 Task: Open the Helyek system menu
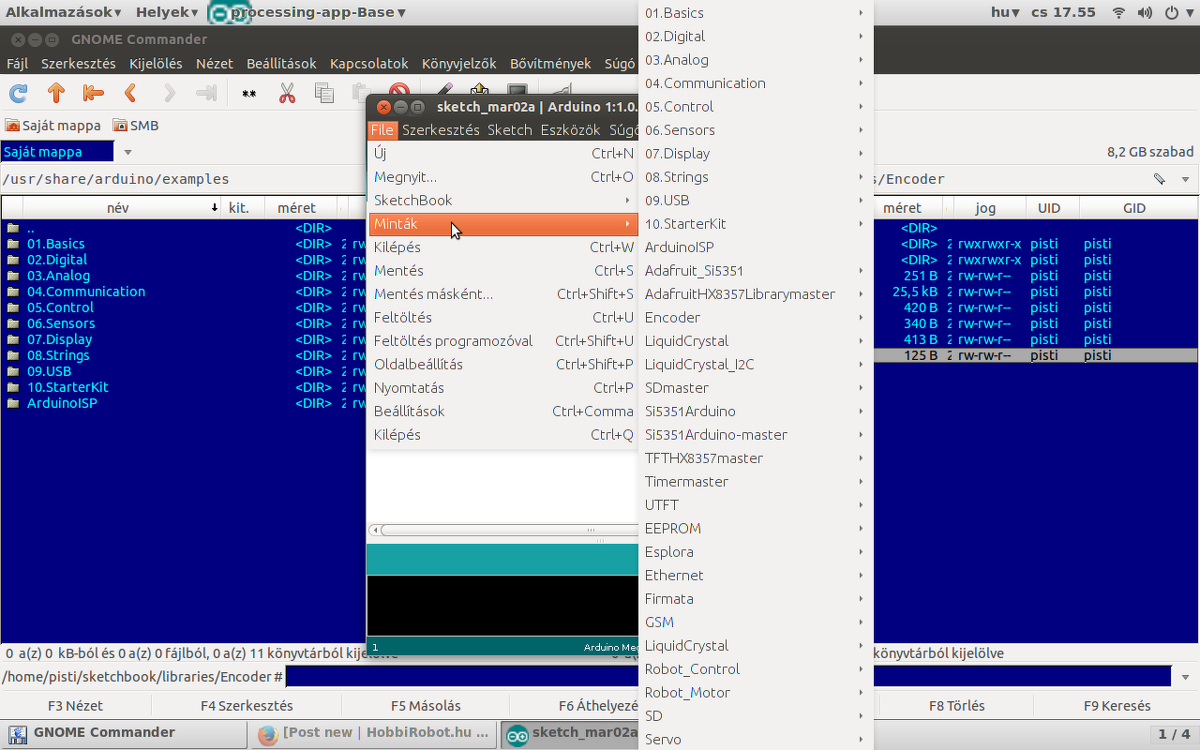[167, 12]
